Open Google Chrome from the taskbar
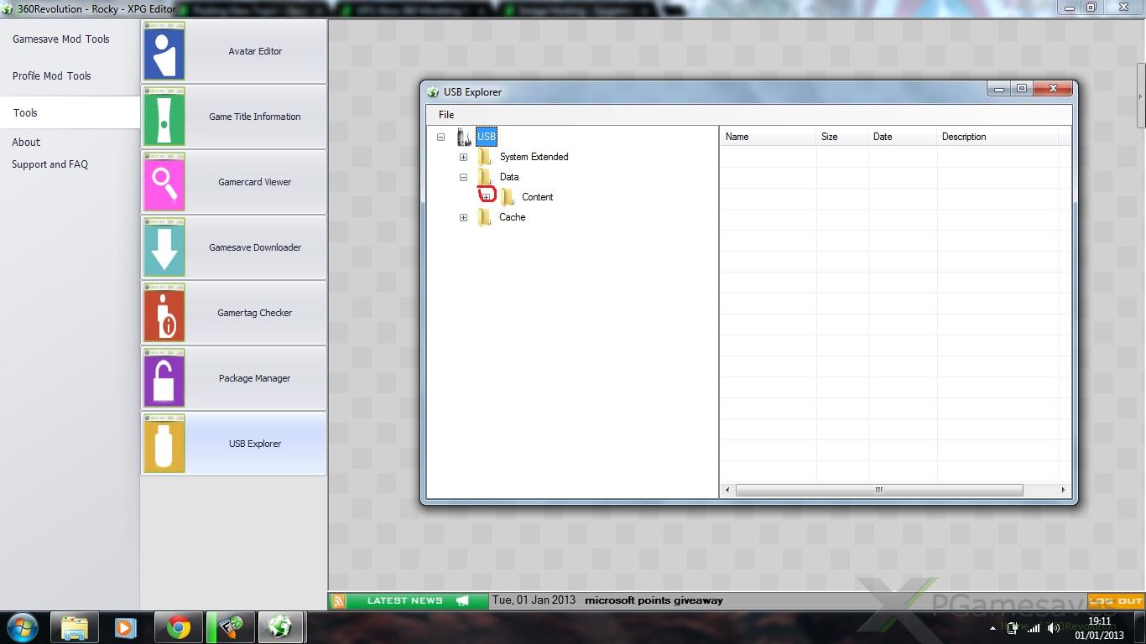 click(x=178, y=627)
